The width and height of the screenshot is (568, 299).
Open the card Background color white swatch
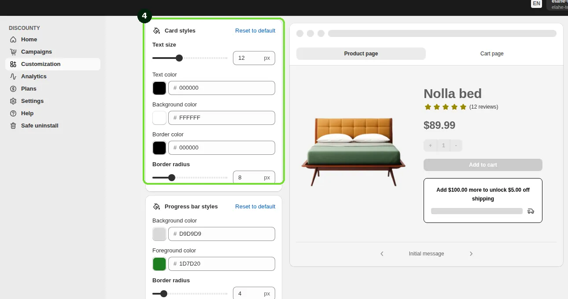pos(159,118)
